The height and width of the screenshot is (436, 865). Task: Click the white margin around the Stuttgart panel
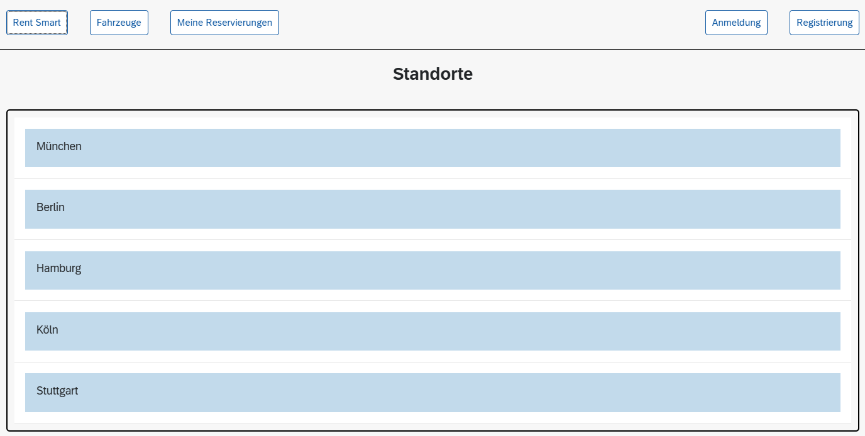(x=432, y=417)
